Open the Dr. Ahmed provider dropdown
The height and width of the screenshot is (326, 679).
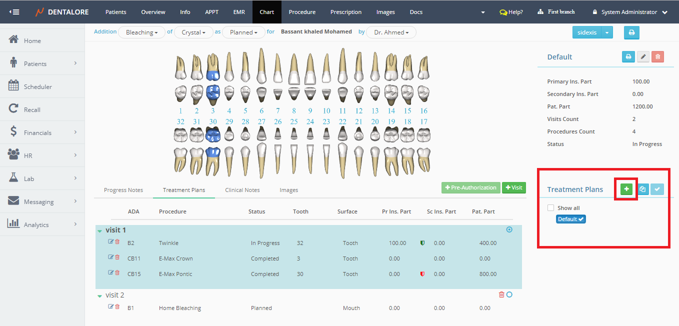point(391,32)
